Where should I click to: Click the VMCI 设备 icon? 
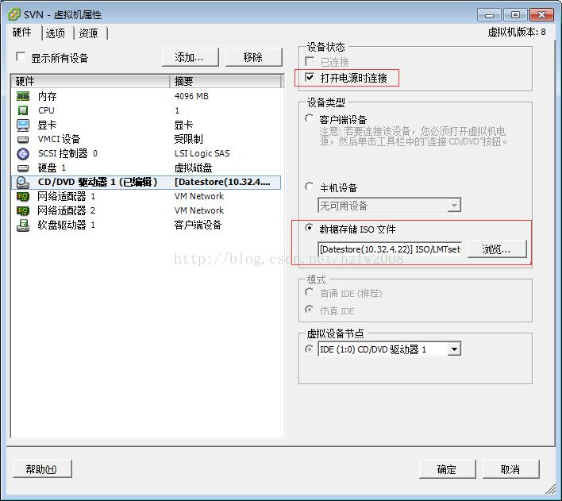pos(23,139)
